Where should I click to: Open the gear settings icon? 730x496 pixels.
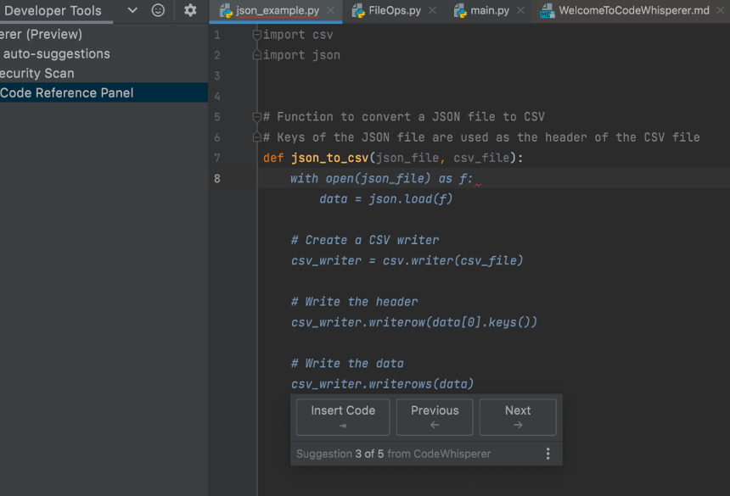point(190,10)
